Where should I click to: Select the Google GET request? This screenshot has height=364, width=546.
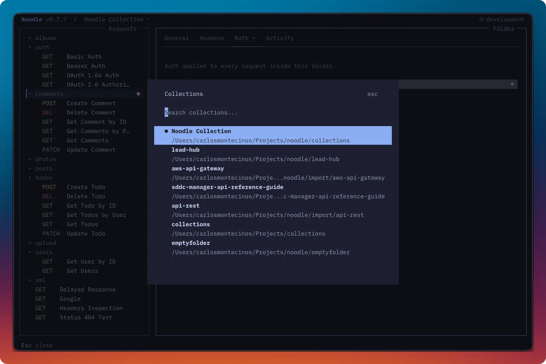(x=85, y=299)
